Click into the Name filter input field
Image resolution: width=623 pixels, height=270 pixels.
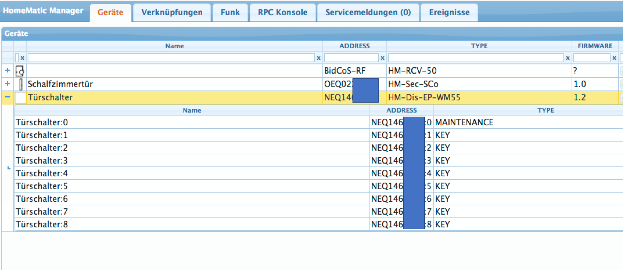coord(171,58)
